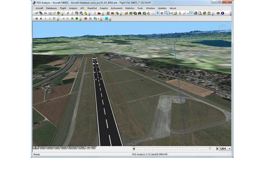Click the blue information icon
The height and width of the screenshot is (171, 264).
[x=223, y=13]
